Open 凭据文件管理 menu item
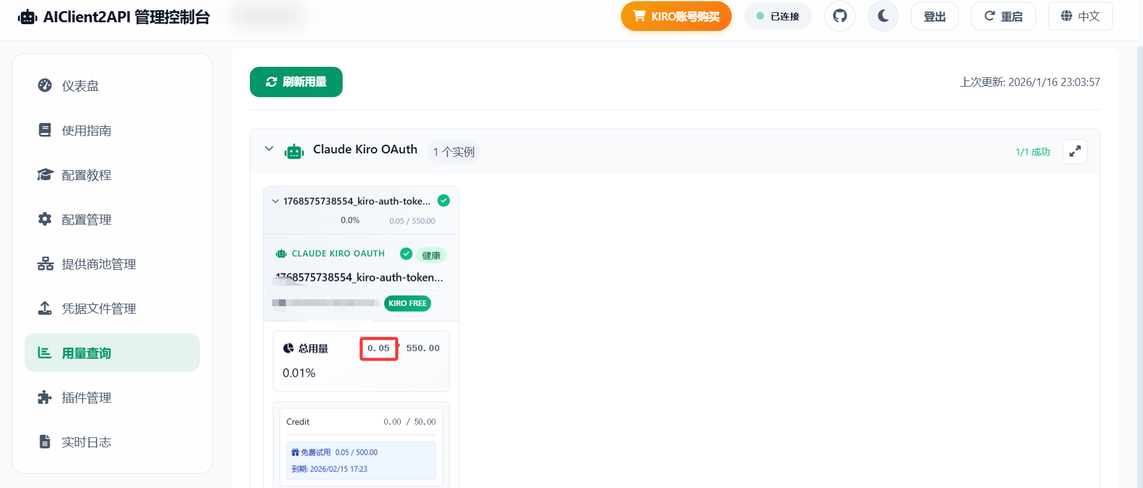The width and height of the screenshot is (1143, 488). [112, 308]
